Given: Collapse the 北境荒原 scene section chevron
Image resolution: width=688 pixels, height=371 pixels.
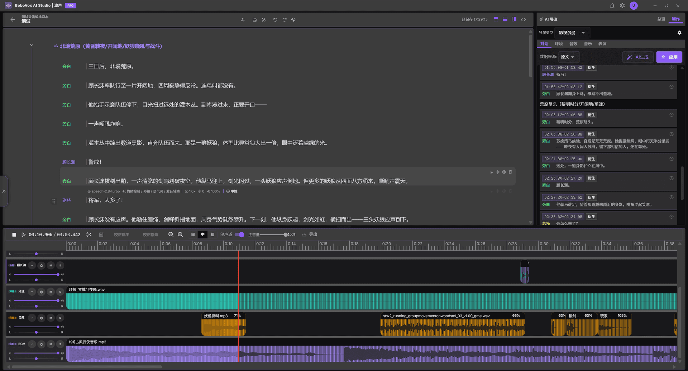Looking at the screenshot, I should (32, 45).
